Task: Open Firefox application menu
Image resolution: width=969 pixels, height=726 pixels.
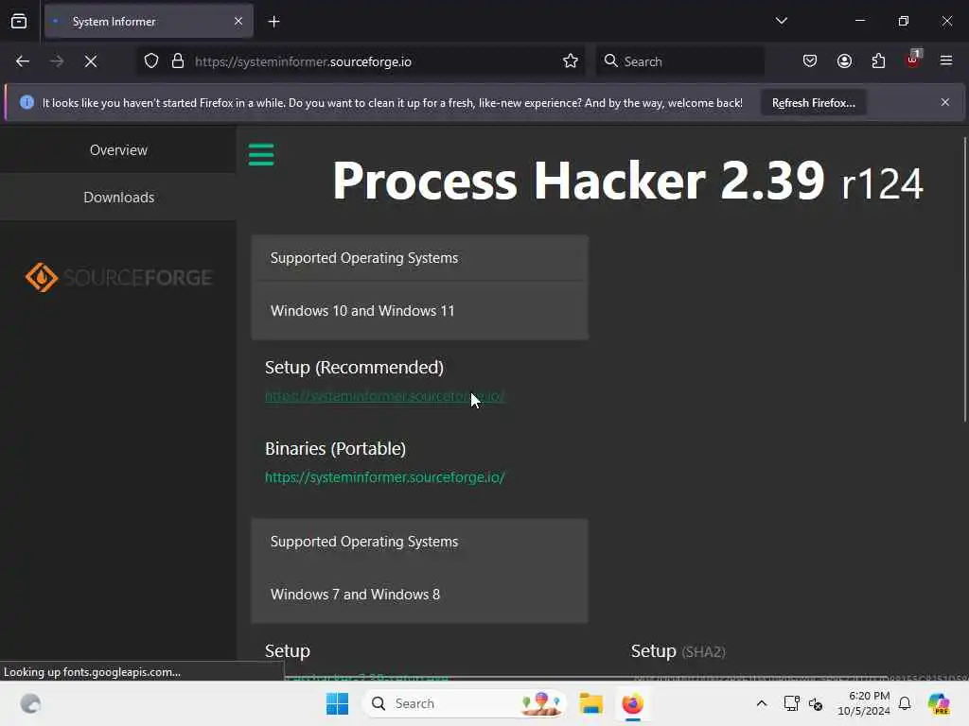Action: [x=946, y=61]
